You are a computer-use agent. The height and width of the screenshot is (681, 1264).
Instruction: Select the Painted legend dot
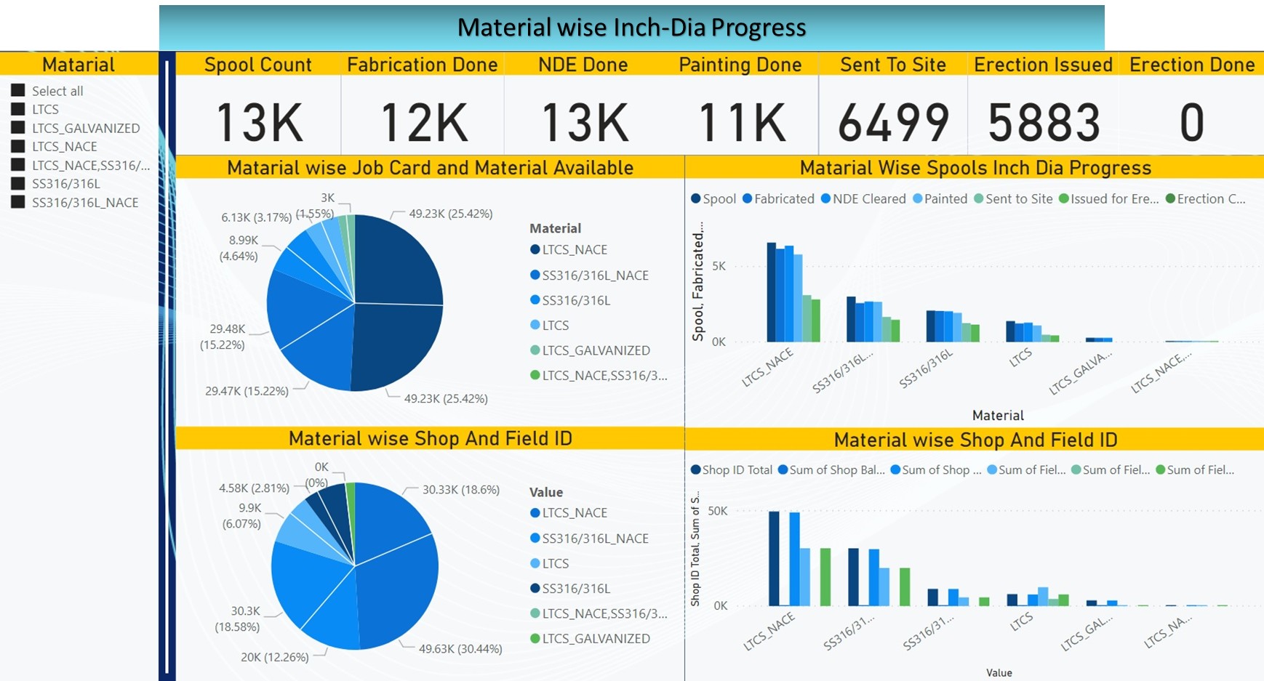point(917,198)
